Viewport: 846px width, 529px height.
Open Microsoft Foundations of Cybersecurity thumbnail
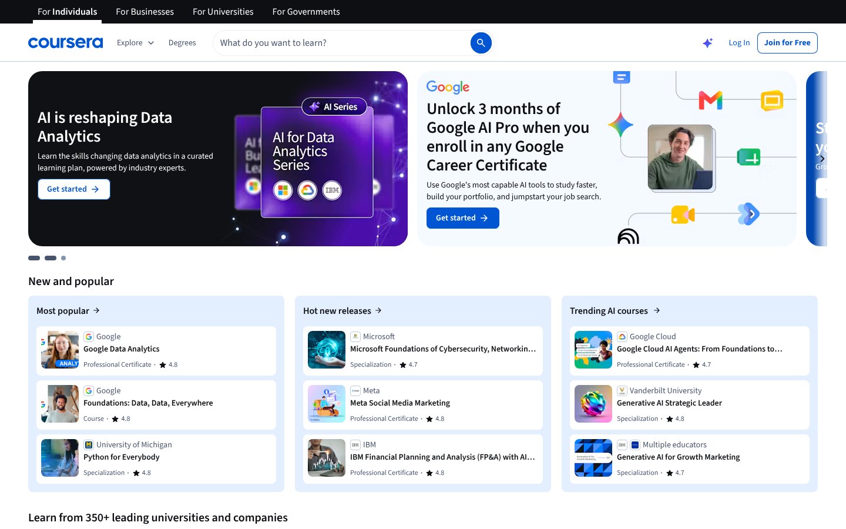[327, 350]
